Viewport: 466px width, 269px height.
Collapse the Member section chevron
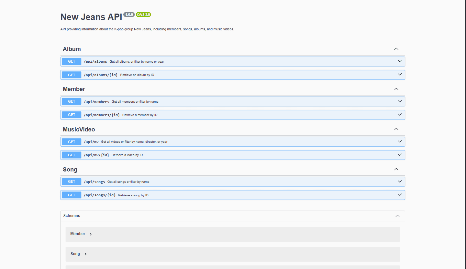tap(396, 89)
